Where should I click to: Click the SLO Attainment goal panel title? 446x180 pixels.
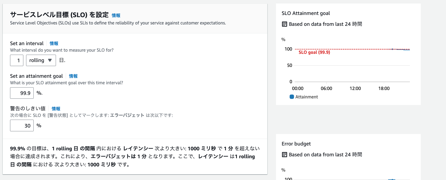click(306, 13)
